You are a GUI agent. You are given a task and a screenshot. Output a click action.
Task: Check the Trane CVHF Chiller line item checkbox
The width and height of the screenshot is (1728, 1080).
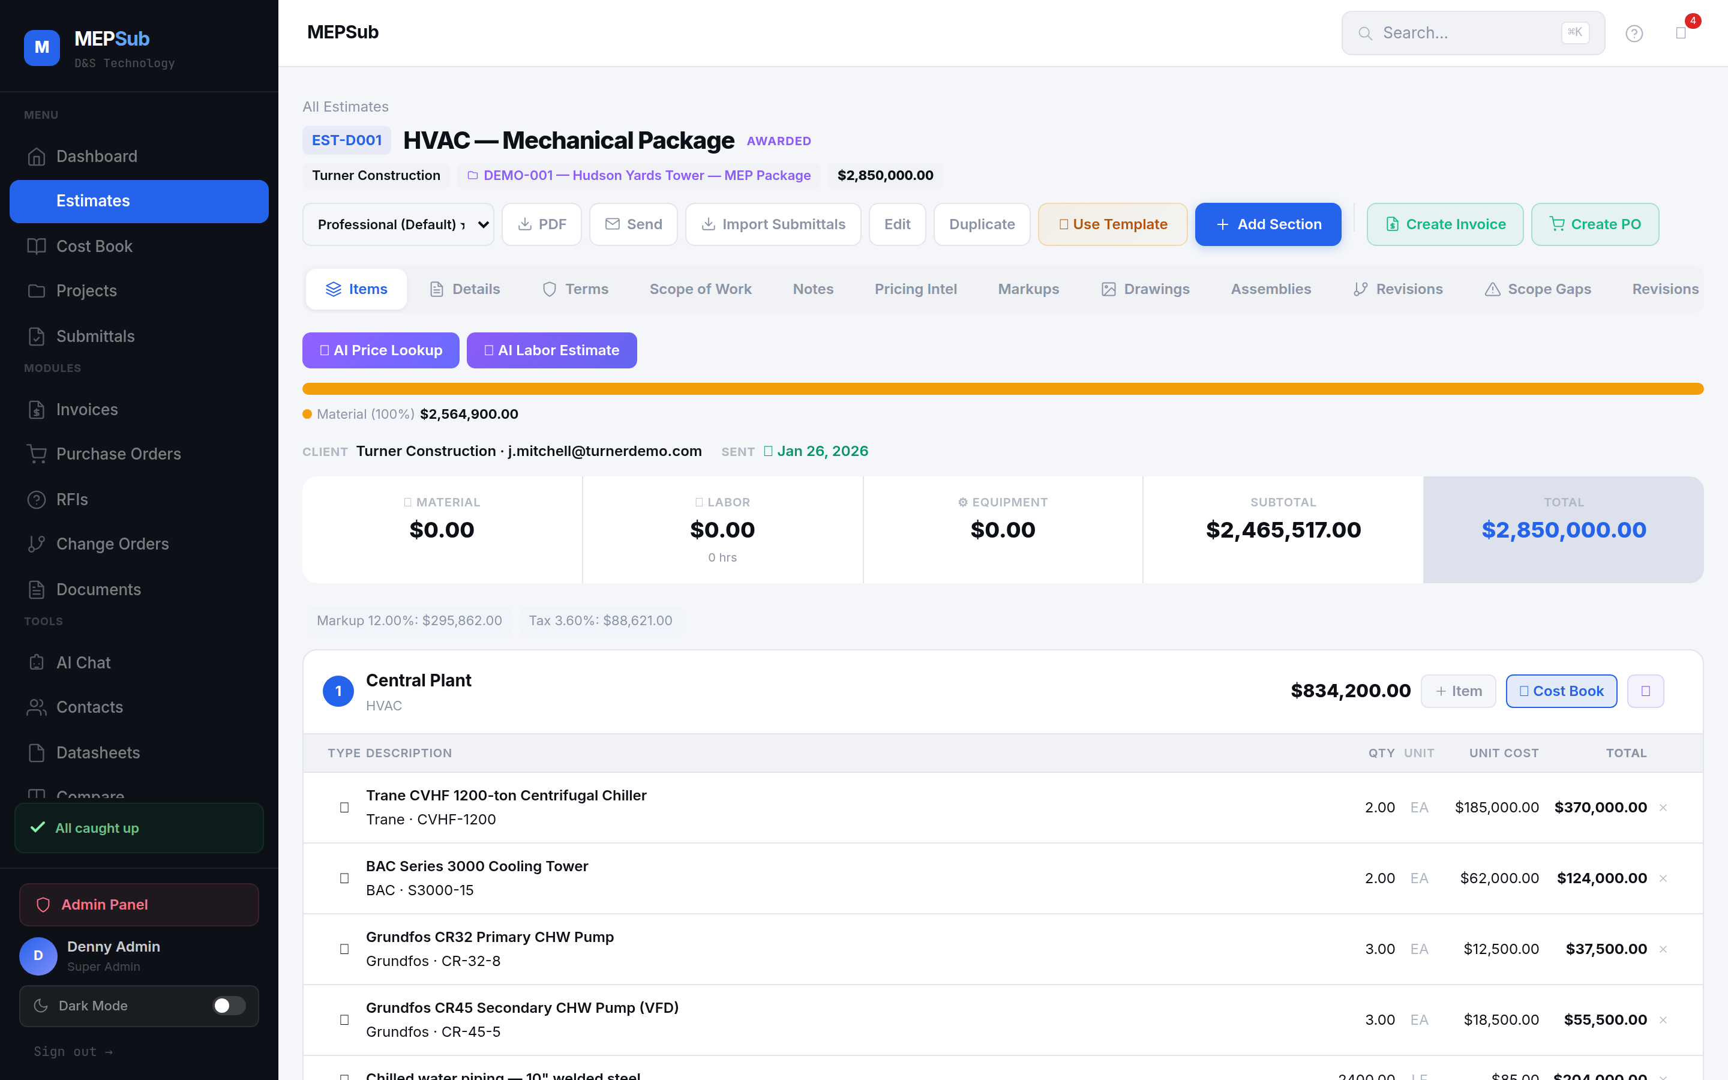(x=345, y=807)
